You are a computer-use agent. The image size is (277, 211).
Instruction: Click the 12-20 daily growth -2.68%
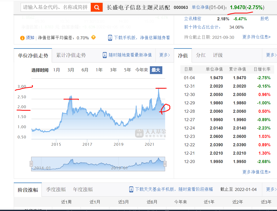(x=264, y=161)
